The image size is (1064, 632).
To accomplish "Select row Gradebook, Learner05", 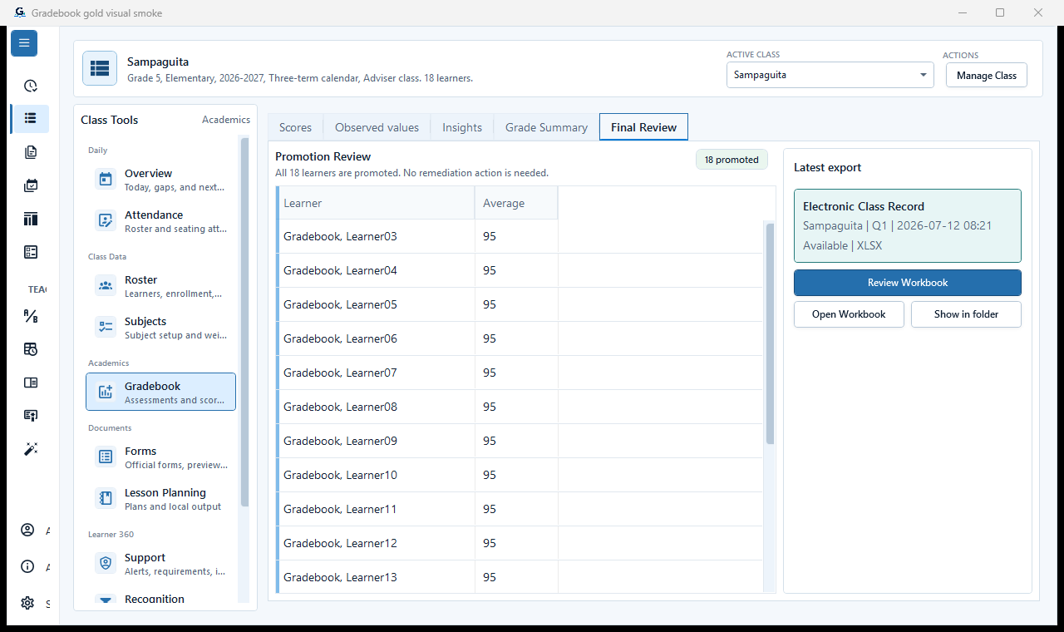I will point(520,304).
